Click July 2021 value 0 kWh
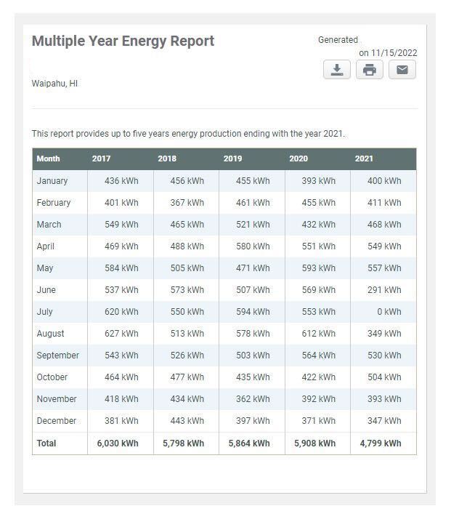The height and width of the screenshot is (514, 451). coord(389,312)
